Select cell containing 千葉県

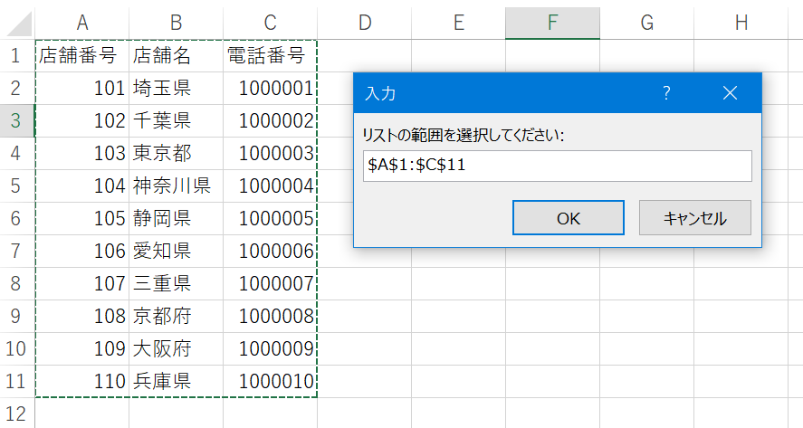click(x=177, y=121)
